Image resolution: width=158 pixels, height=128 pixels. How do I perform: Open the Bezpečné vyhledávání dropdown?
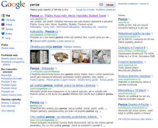[133, 4]
